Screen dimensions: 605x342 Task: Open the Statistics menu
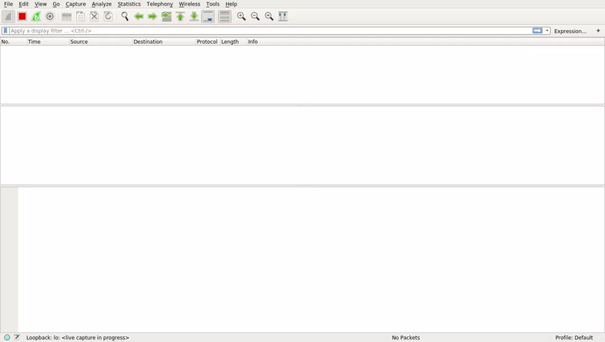tap(129, 4)
